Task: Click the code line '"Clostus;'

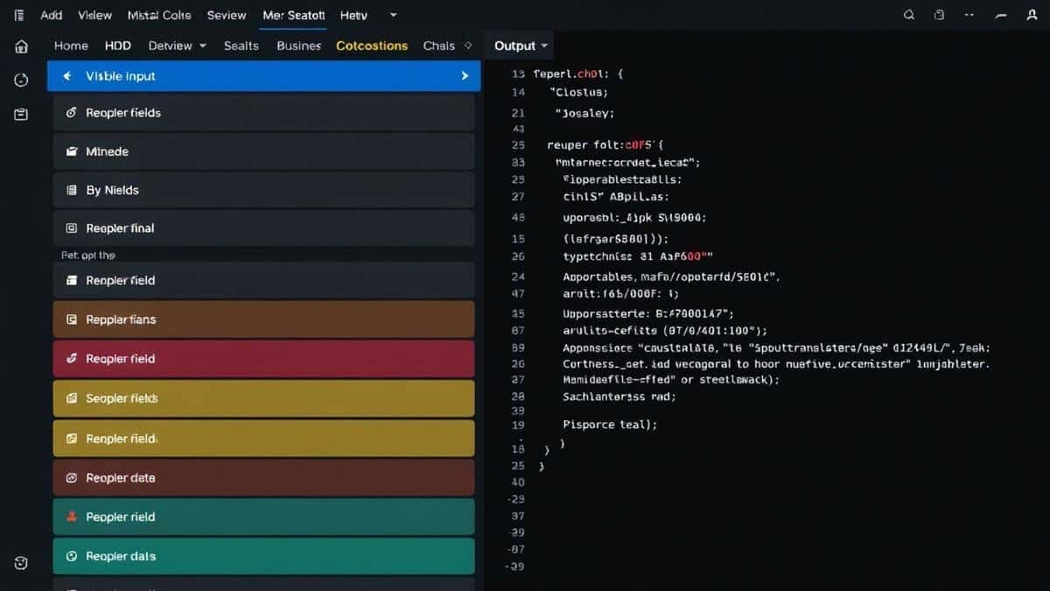Action: [x=578, y=92]
